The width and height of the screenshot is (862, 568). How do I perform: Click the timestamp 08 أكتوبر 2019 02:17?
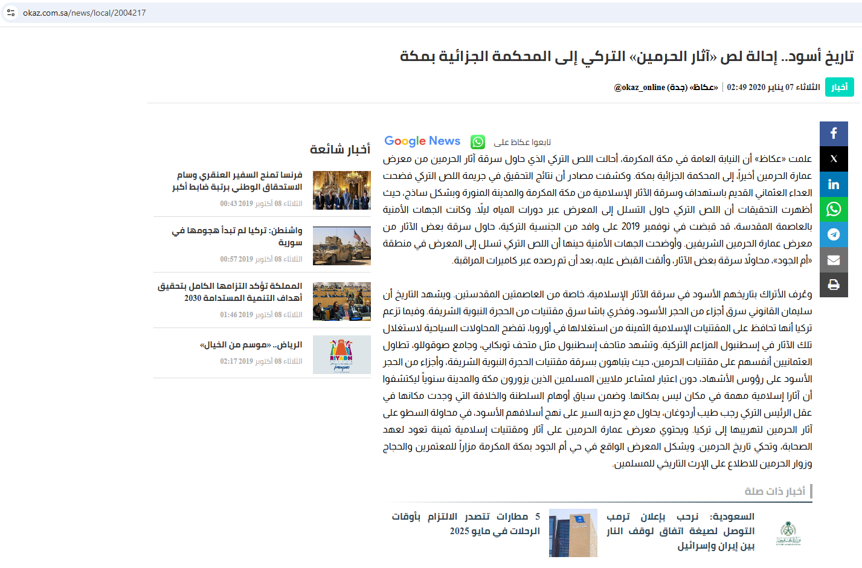(261, 361)
